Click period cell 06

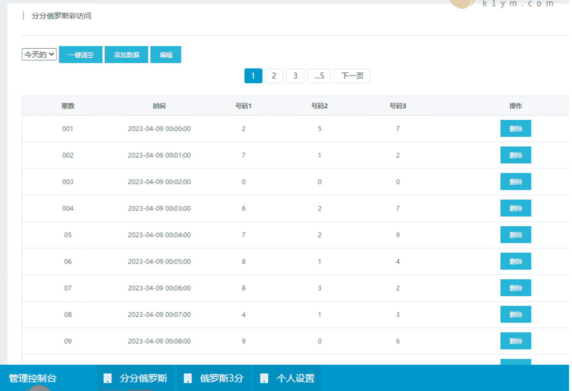coord(68,261)
